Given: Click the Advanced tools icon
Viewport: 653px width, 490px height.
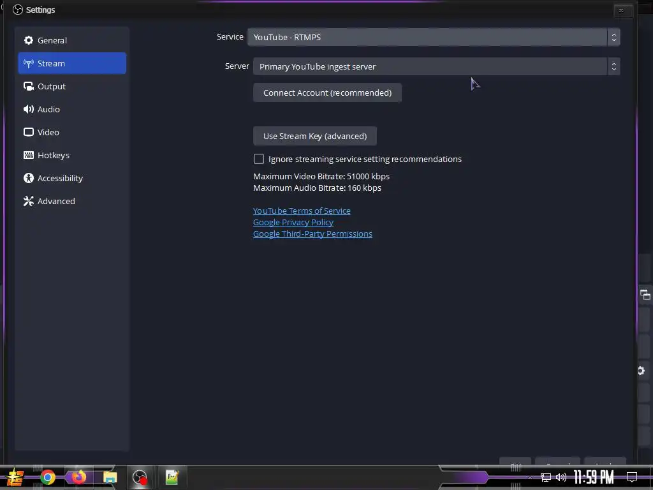Looking at the screenshot, I should tap(28, 201).
